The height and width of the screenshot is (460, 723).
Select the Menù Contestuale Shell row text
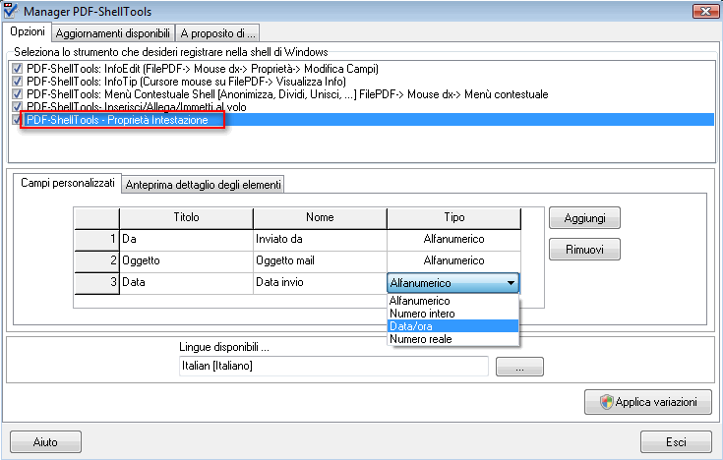(x=287, y=94)
